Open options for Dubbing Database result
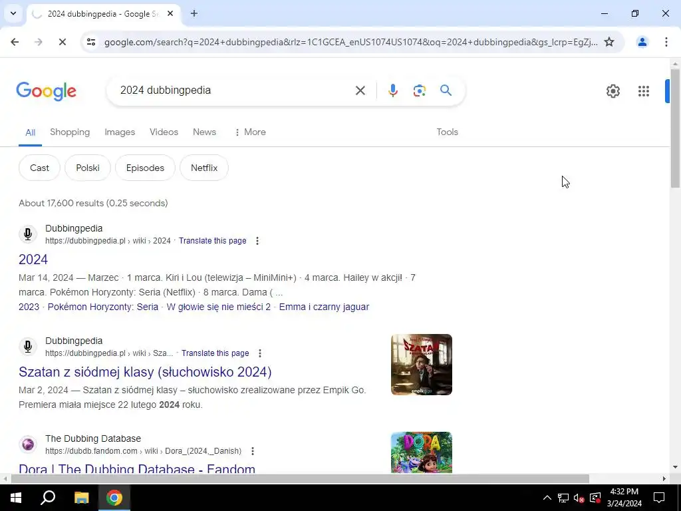The image size is (681, 511). (252, 451)
